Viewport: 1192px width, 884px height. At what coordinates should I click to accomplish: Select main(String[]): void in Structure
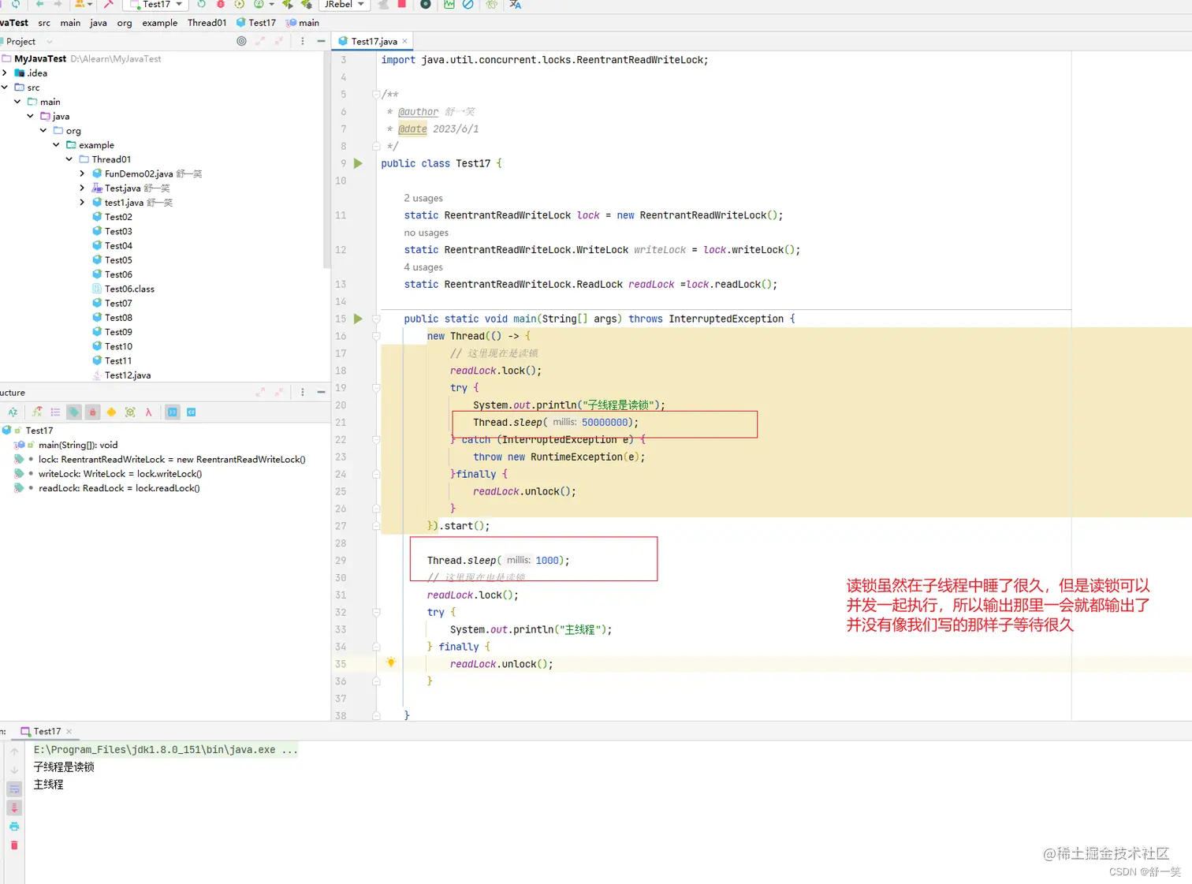coord(77,445)
